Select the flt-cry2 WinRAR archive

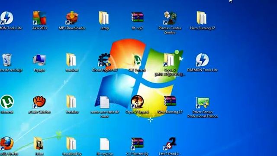(137, 17)
